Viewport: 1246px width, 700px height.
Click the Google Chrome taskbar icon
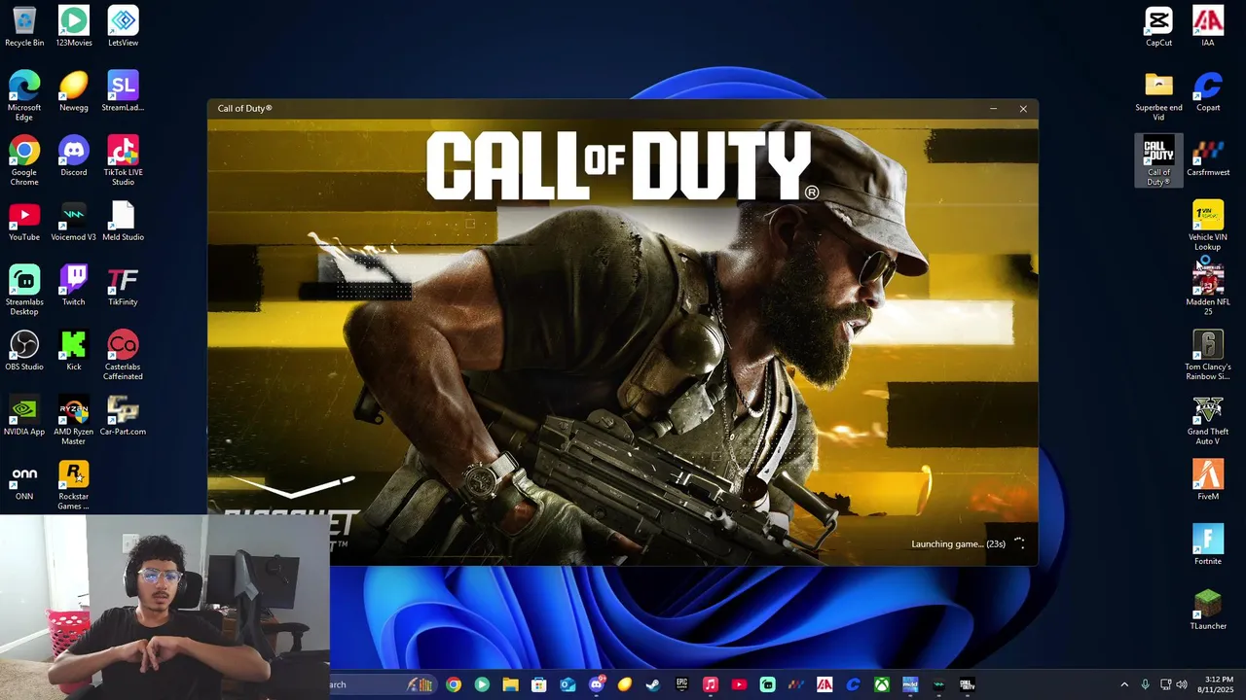[454, 684]
